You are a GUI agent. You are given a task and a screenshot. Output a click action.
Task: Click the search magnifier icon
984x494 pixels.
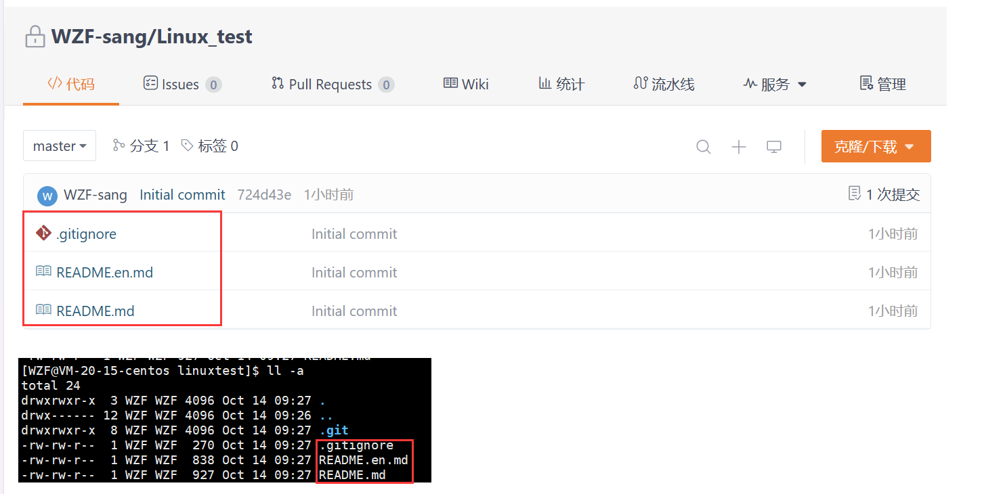pos(704,147)
